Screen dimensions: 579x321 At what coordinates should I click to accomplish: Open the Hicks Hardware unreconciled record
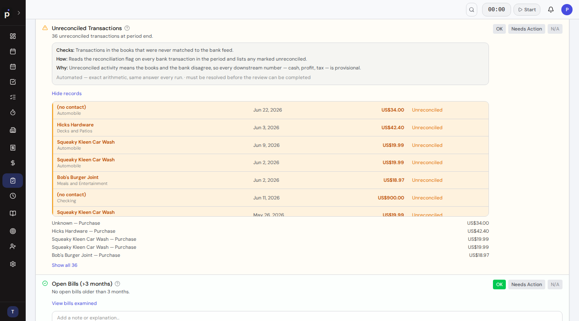pyautogui.click(x=271, y=128)
